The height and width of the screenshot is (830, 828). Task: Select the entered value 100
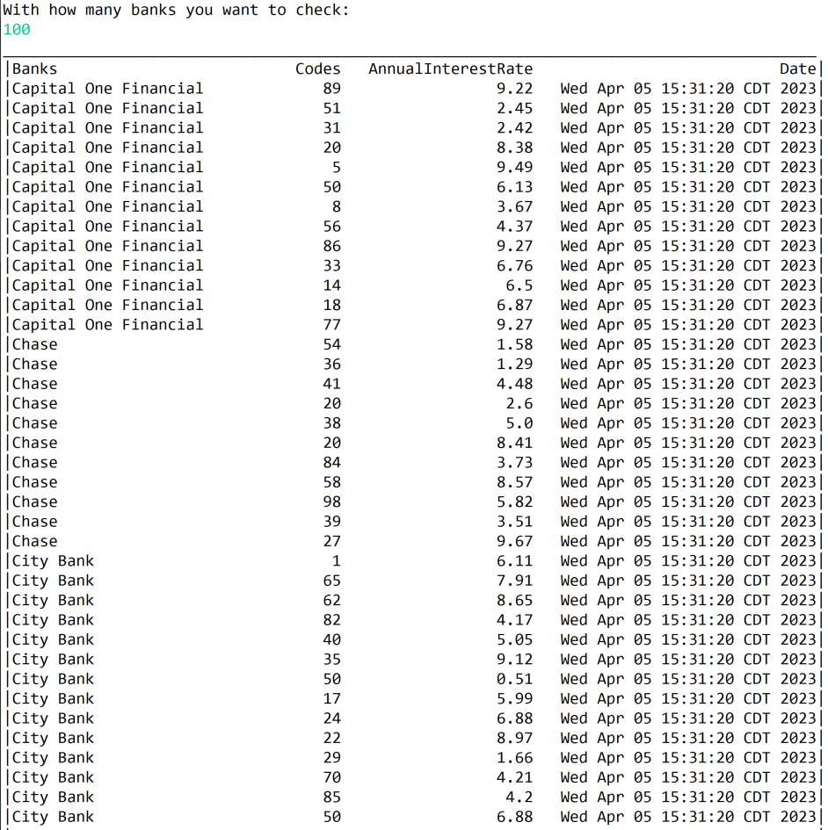pos(15,29)
